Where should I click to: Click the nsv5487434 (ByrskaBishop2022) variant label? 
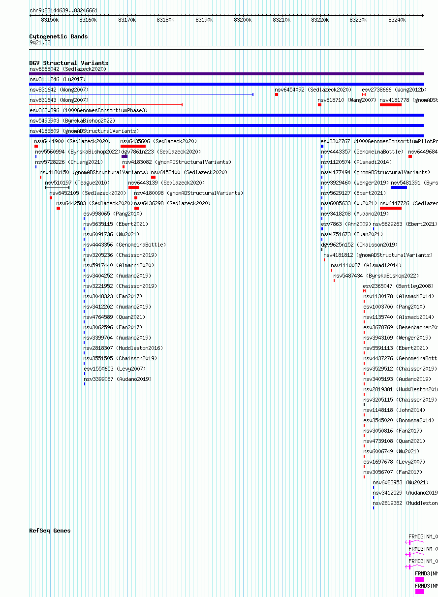pyautogui.click(x=376, y=276)
